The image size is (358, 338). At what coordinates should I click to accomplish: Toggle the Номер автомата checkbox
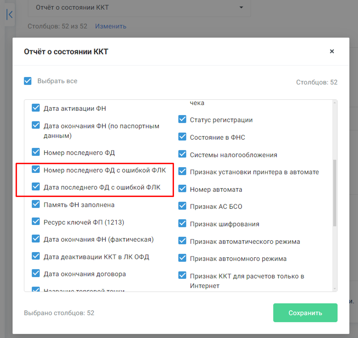tap(182, 189)
